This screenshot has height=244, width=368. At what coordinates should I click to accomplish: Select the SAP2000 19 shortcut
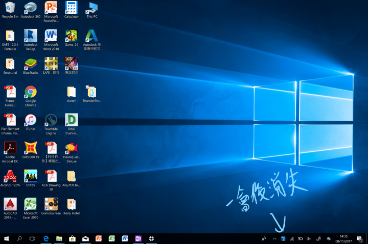[31, 150]
